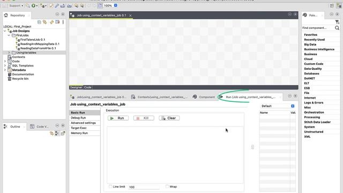Click the palette search magnifier icon

[x=337, y=28]
